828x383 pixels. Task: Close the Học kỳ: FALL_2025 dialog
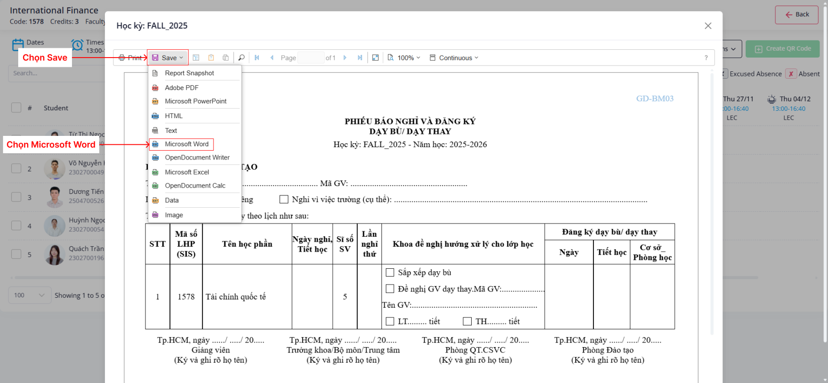[708, 26]
